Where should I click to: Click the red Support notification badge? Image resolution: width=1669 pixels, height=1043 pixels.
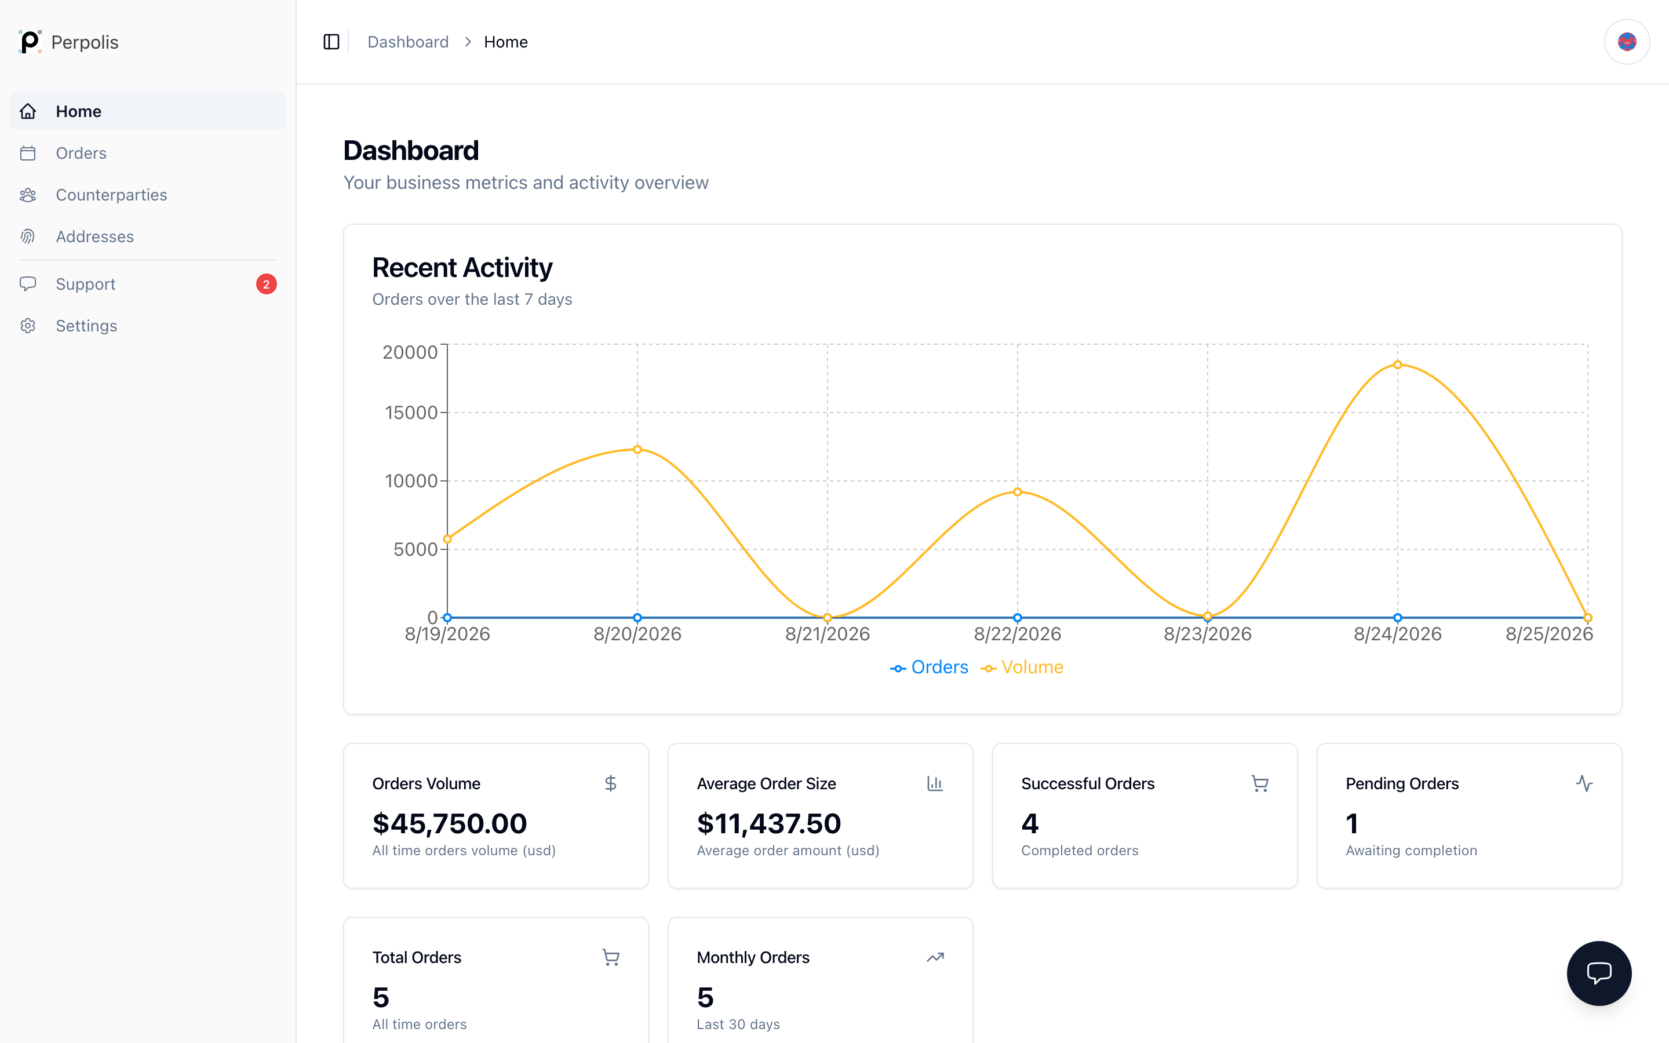click(x=266, y=284)
